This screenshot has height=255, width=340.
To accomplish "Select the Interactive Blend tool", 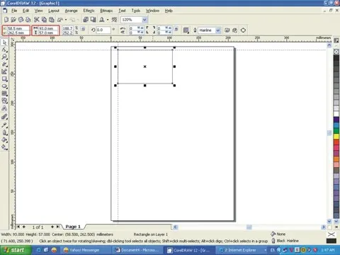I will 4,117.
